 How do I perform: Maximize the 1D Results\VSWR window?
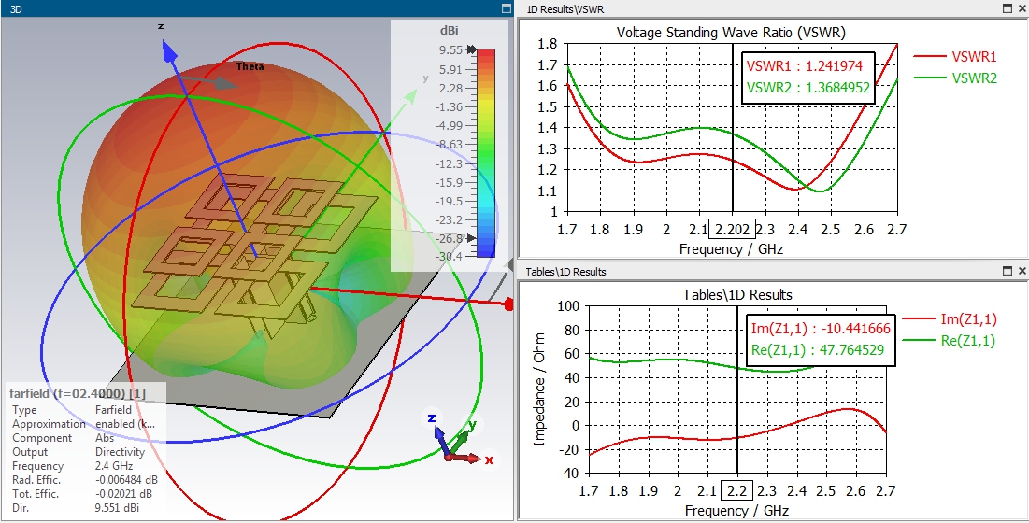tap(1008, 9)
